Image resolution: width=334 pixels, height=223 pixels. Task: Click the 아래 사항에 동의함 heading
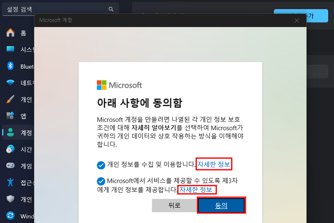pos(140,103)
